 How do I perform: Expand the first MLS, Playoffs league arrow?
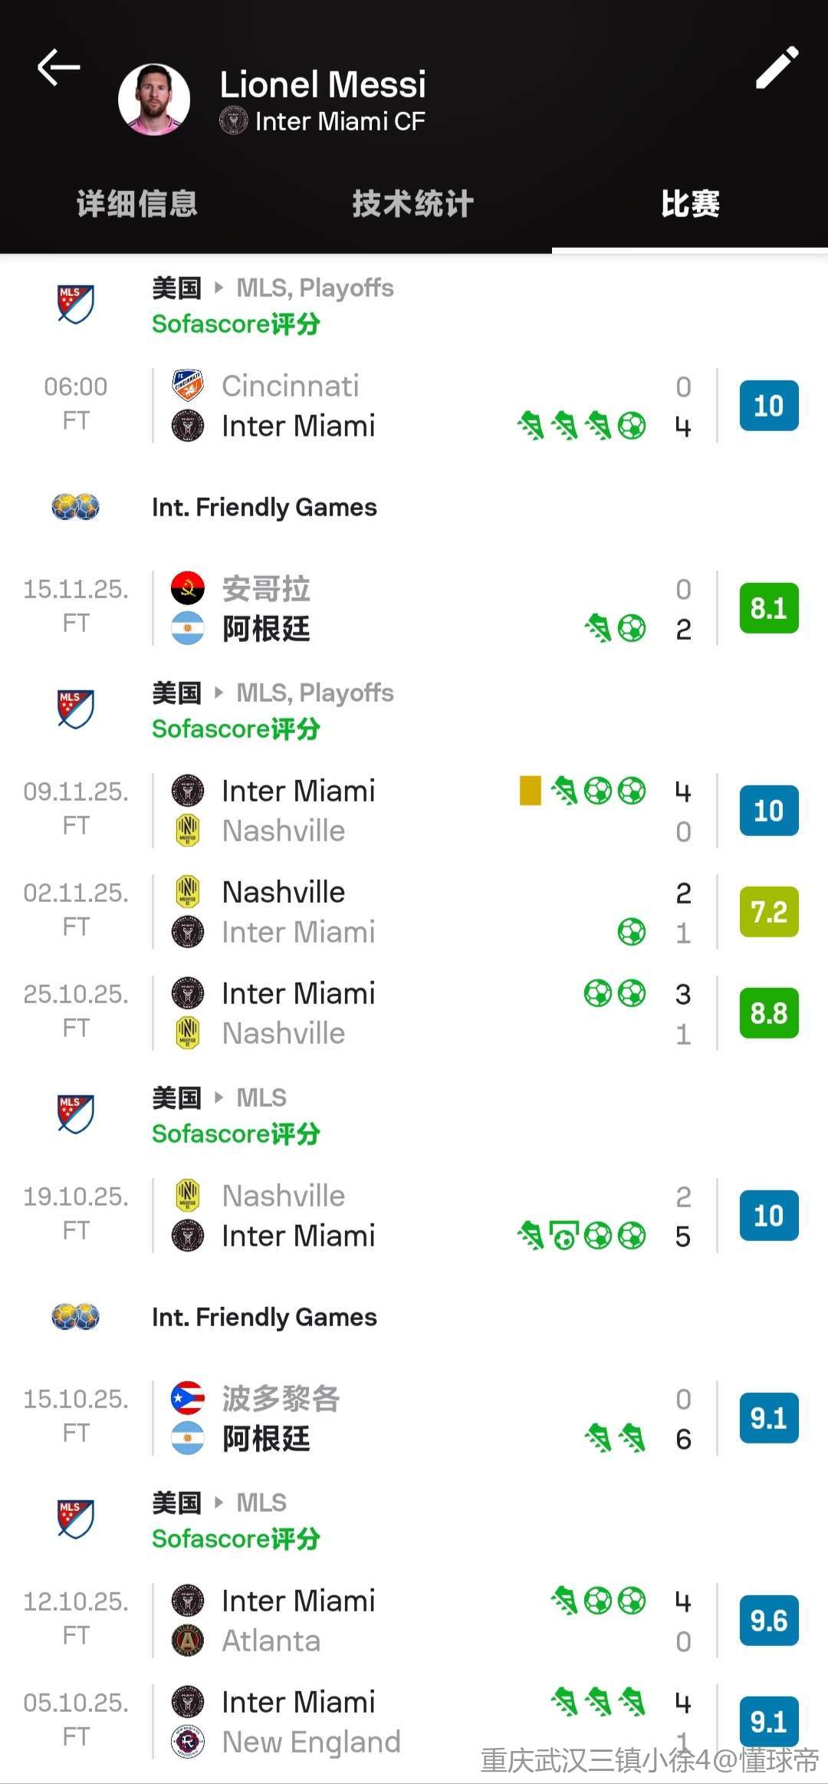(x=219, y=288)
